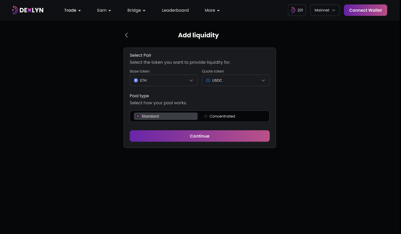
Task: Click the Mainnet dropdown chevron
Action: tap(334, 10)
